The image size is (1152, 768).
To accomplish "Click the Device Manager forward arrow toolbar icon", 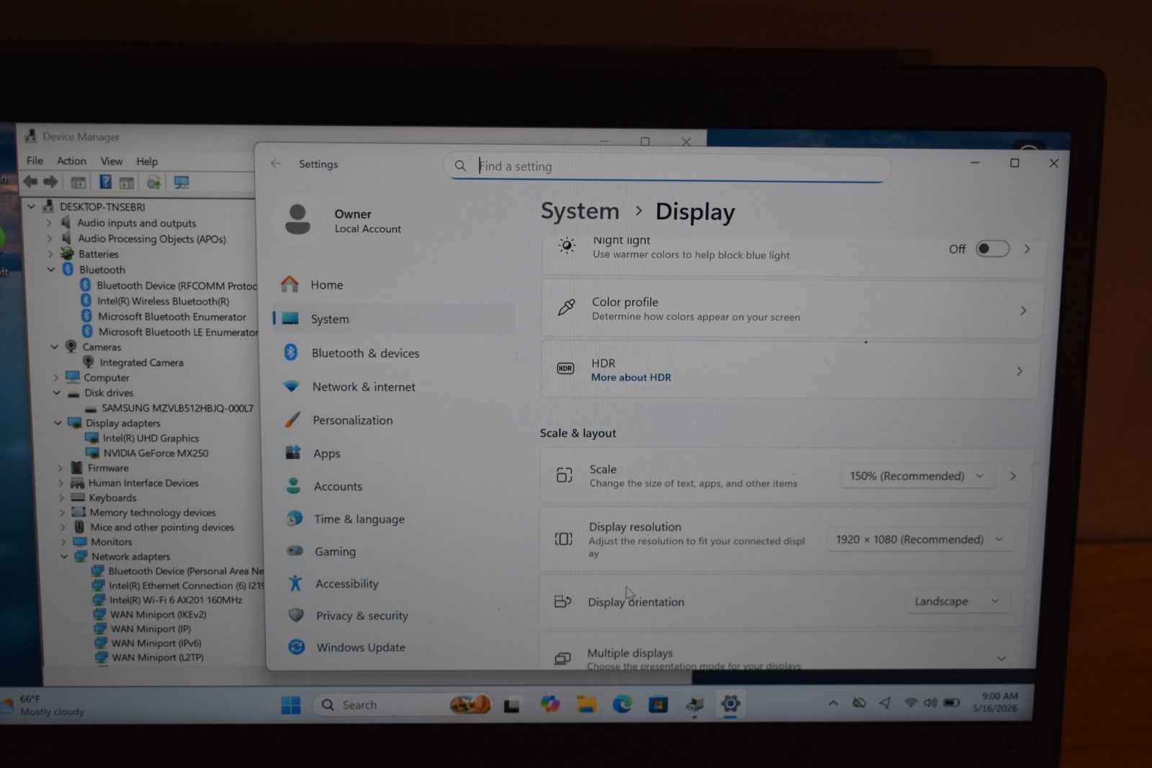I will point(50,181).
